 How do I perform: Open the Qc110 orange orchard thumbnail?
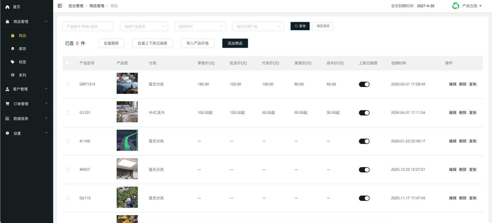pyautogui.click(x=127, y=197)
